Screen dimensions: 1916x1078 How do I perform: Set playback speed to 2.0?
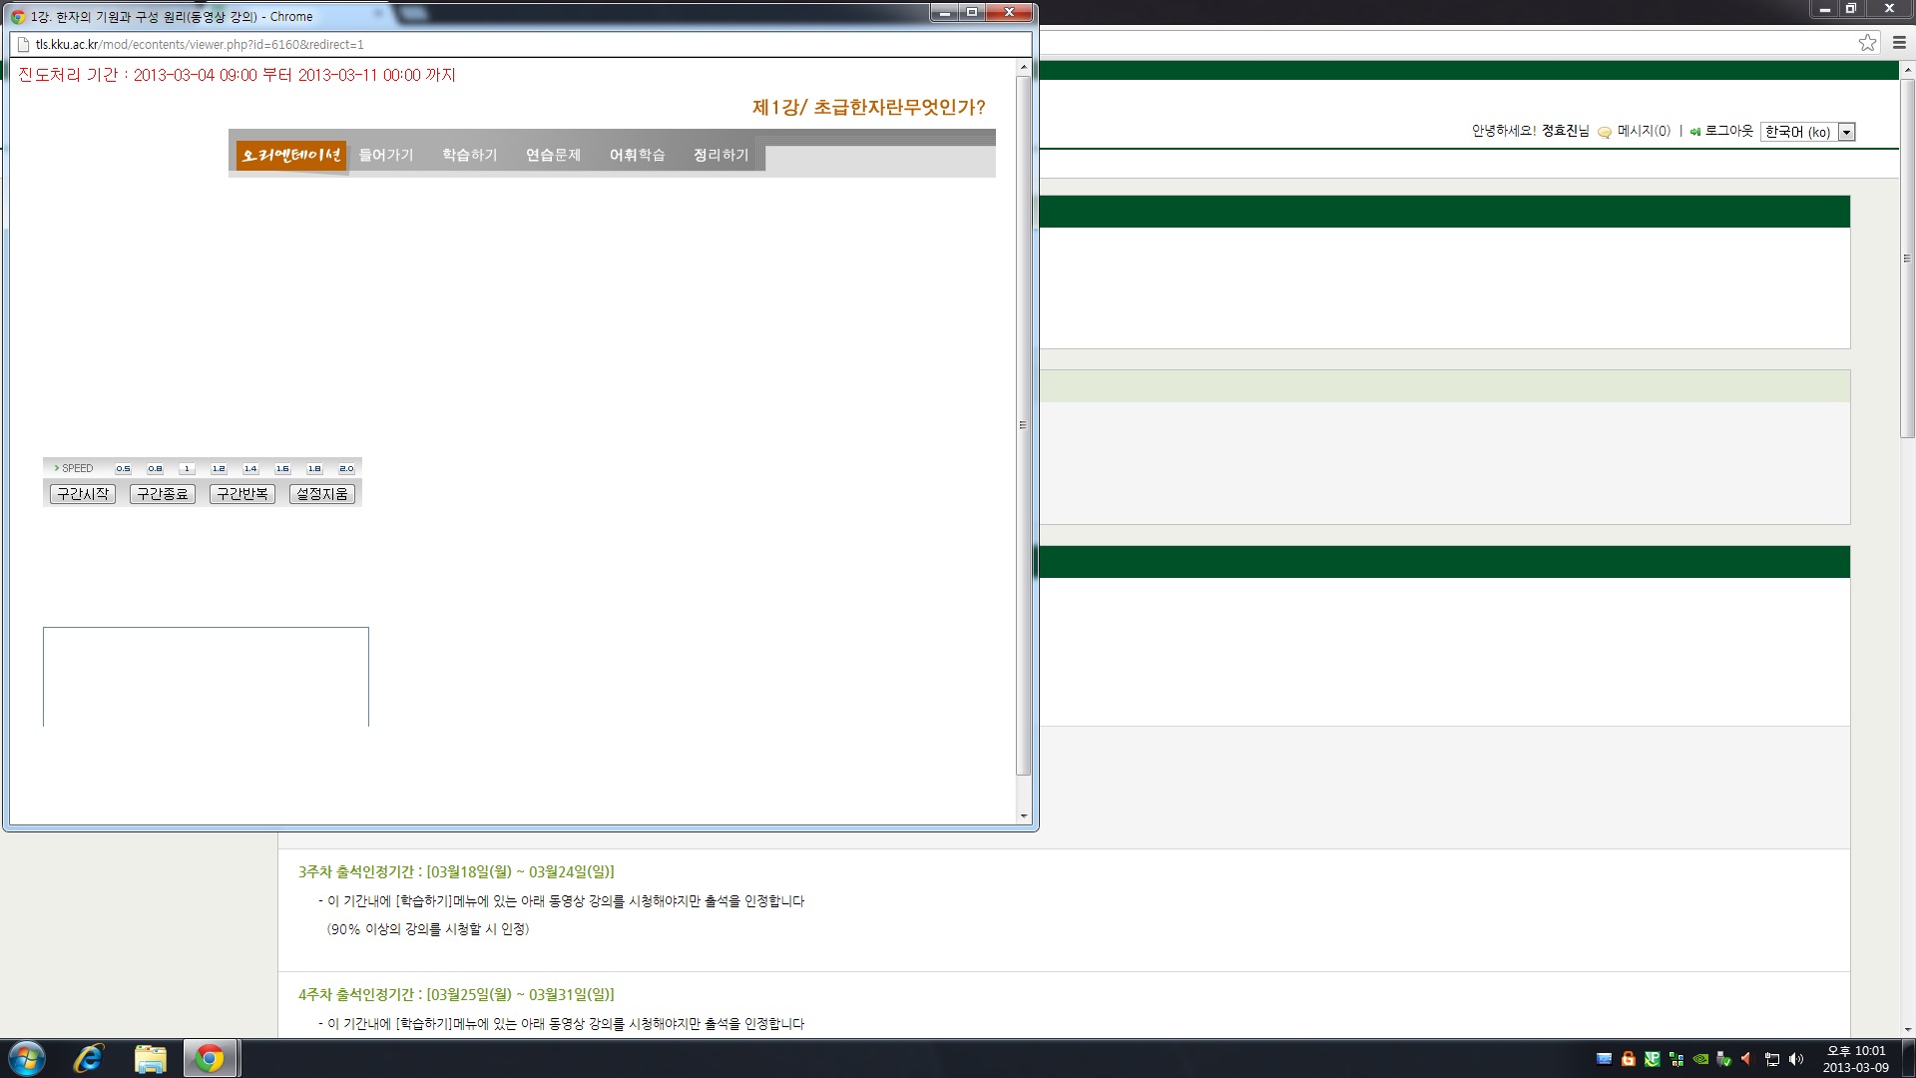(x=346, y=468)
